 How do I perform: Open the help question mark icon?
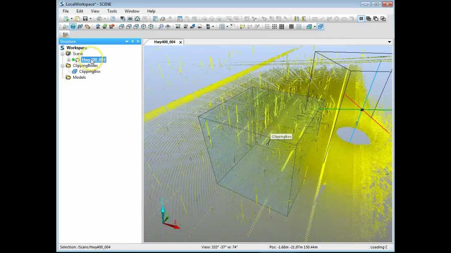coord(113,19)
